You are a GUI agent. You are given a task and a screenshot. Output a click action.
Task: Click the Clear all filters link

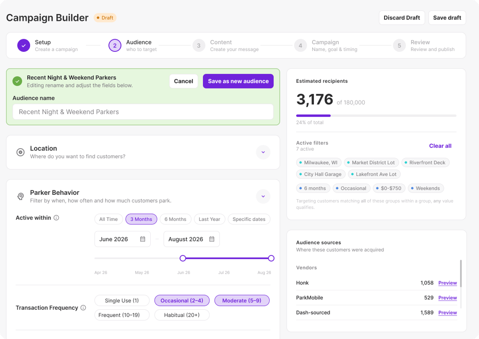(440, 146)
